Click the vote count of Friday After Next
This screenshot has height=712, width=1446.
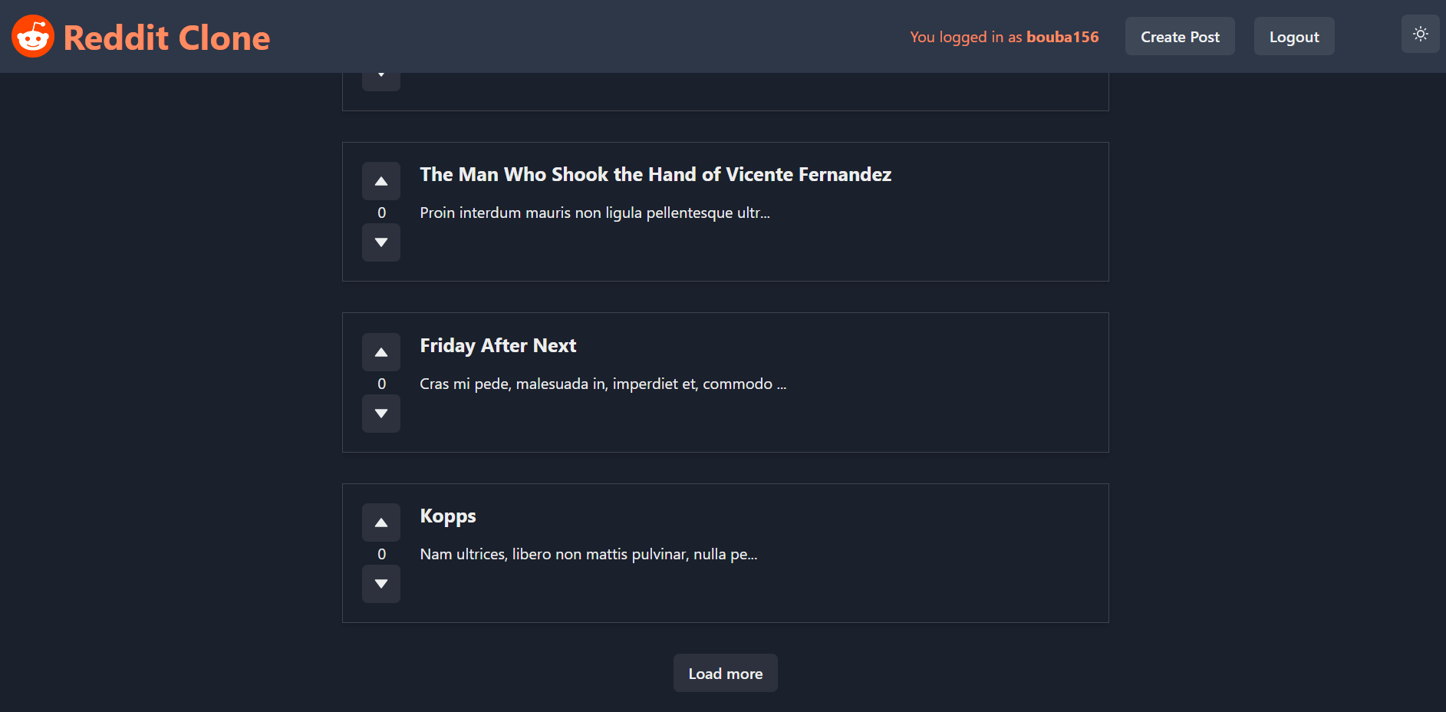(x=381, y=384)
